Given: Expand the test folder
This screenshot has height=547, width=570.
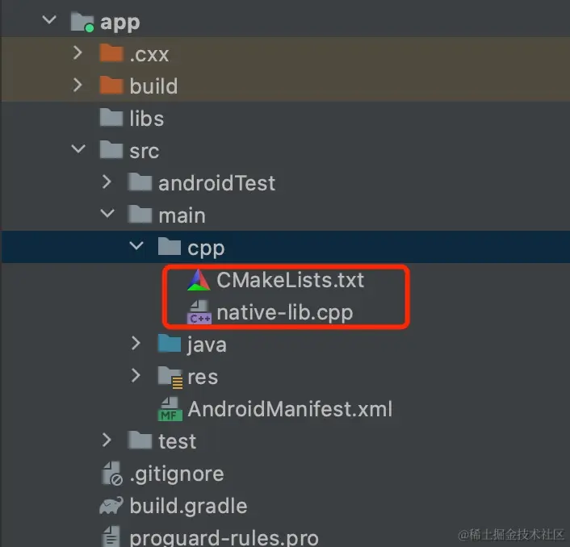Looking at the screenshot, I should click(x=107, y=440).
